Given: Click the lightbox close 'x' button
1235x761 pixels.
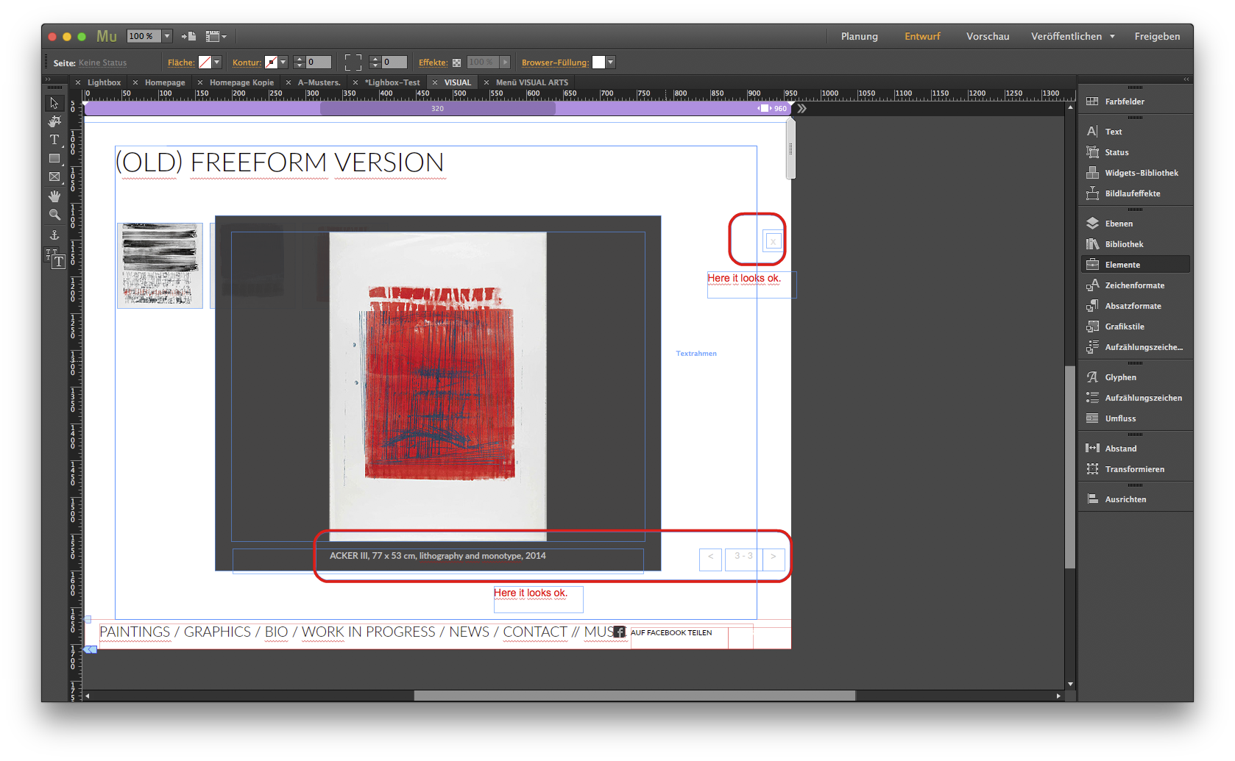Looking at the screenshot, I should 773,241.
